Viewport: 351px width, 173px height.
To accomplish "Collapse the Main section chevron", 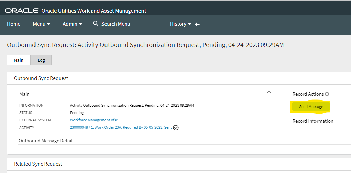I will [x=269, y=92].
